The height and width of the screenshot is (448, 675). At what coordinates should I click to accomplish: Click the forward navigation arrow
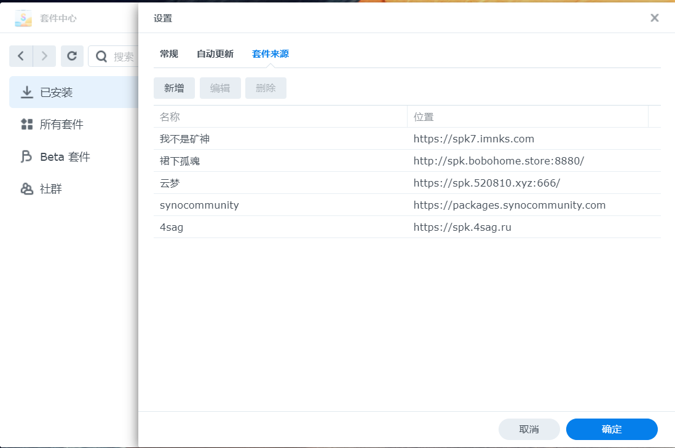click(x=44, y=56)
